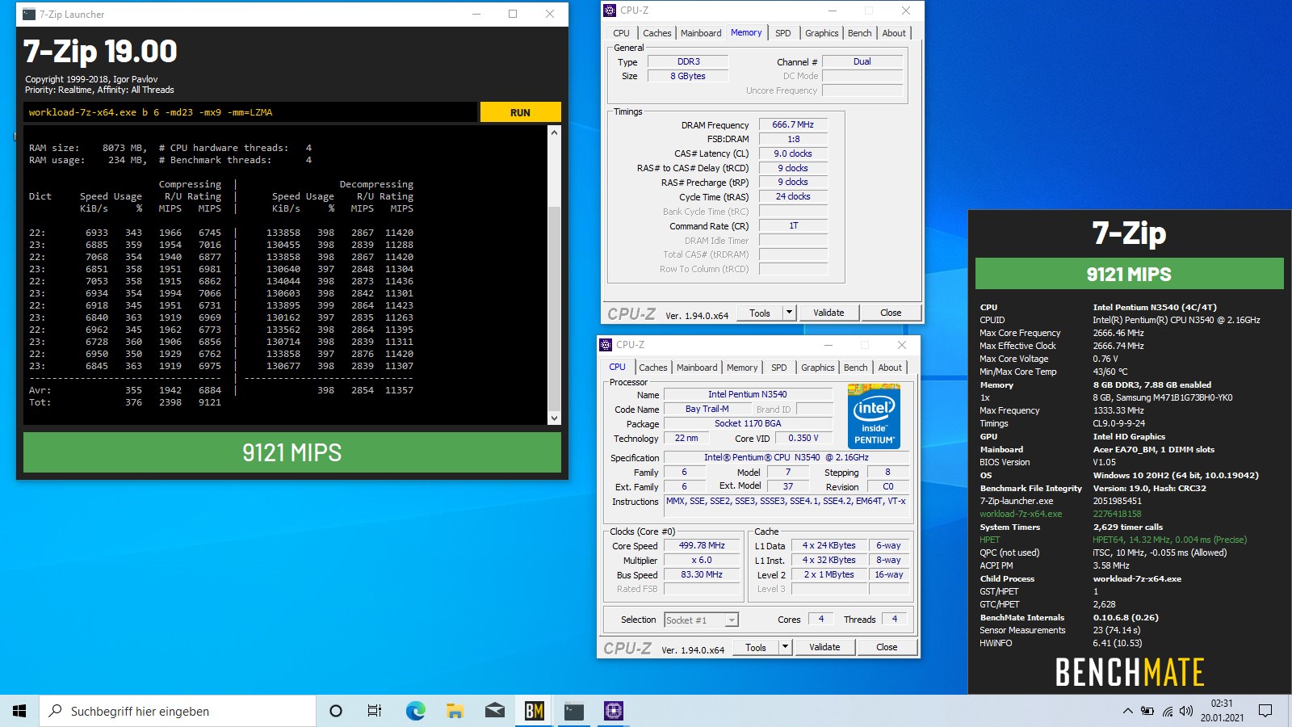The height and width of the screenshot is (727, 1292).
Task: Click the CPU-Z icon in lower window title bar
Action: [606, 345]
